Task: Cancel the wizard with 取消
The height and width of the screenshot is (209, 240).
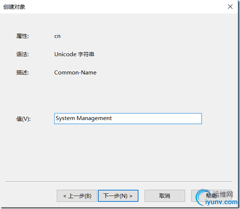Action: tap(165, 196)
